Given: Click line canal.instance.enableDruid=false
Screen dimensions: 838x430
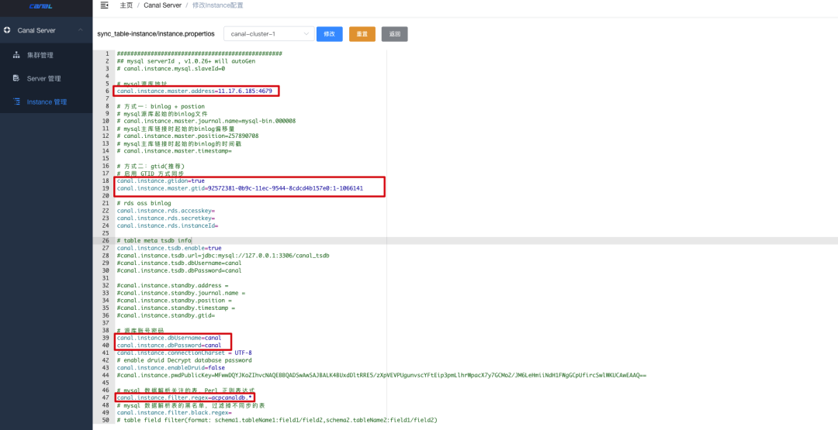Looking at the screenshot, I should click(171, 367).
